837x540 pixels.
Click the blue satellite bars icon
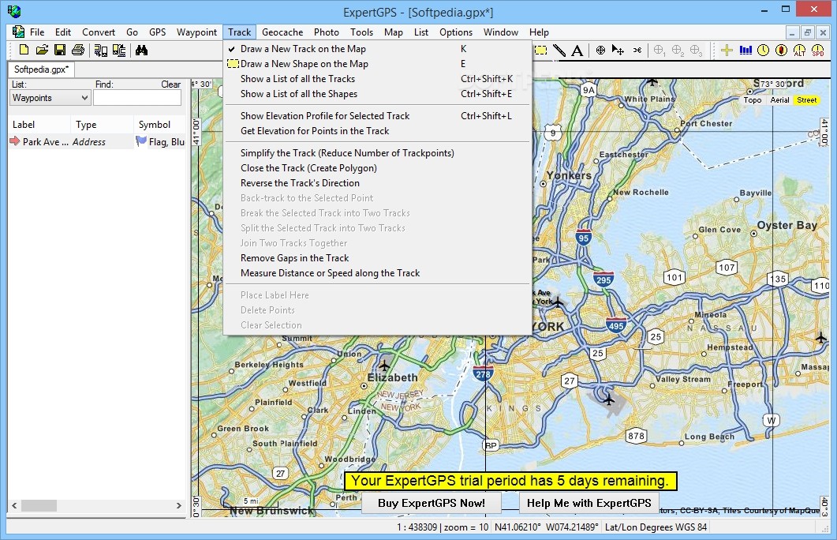tap(745, 51)
